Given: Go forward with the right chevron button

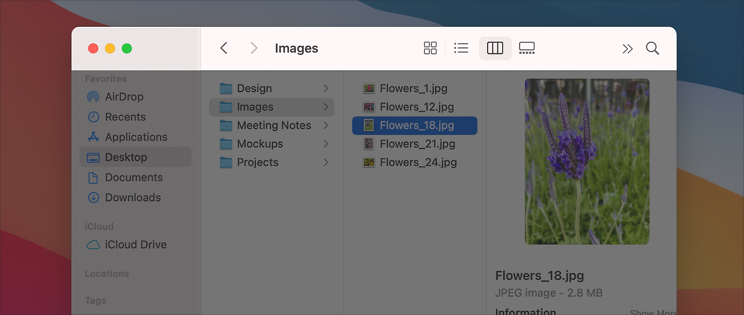Looking at the screenshot, I should (x=253, y=48).
